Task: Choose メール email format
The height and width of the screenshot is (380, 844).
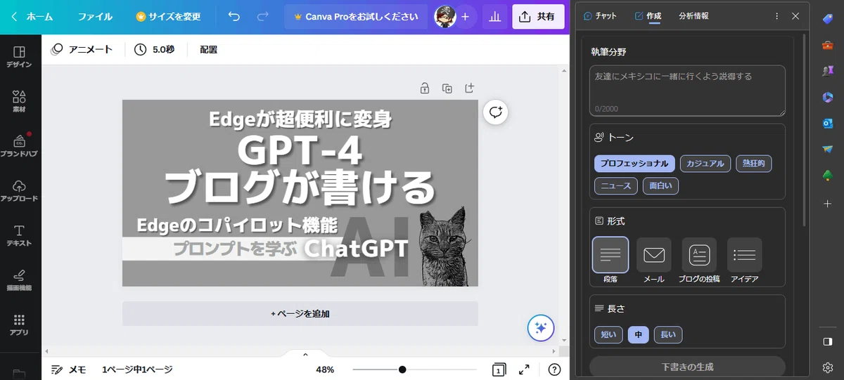Action: coord(654,260)
